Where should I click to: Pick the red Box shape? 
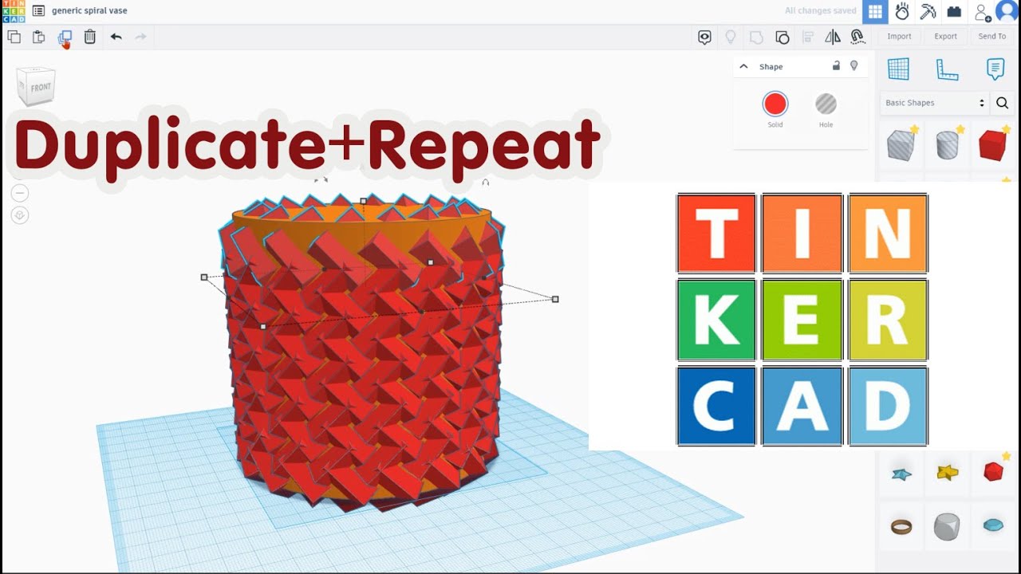click(x=993, y=146)
